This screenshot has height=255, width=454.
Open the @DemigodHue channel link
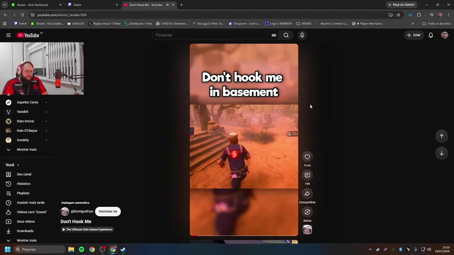(x=82, y=211)
